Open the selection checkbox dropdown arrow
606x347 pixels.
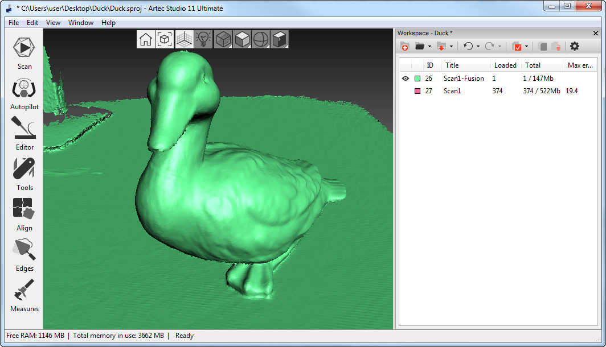(x=526, y=47)
